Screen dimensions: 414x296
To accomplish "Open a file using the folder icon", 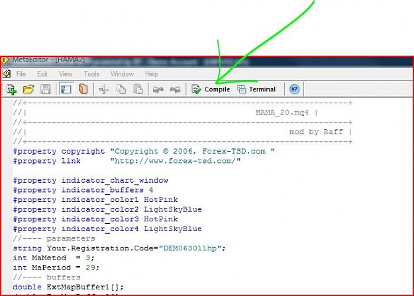I will click(x=28, y=89).
